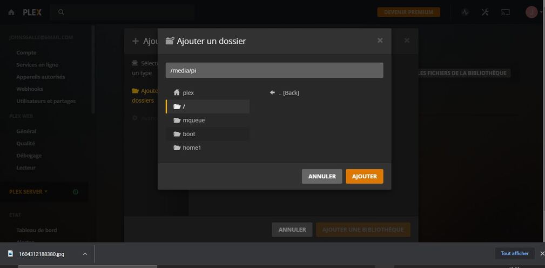Close the Ajouter un dossier dialog

[x=380, y=41]
